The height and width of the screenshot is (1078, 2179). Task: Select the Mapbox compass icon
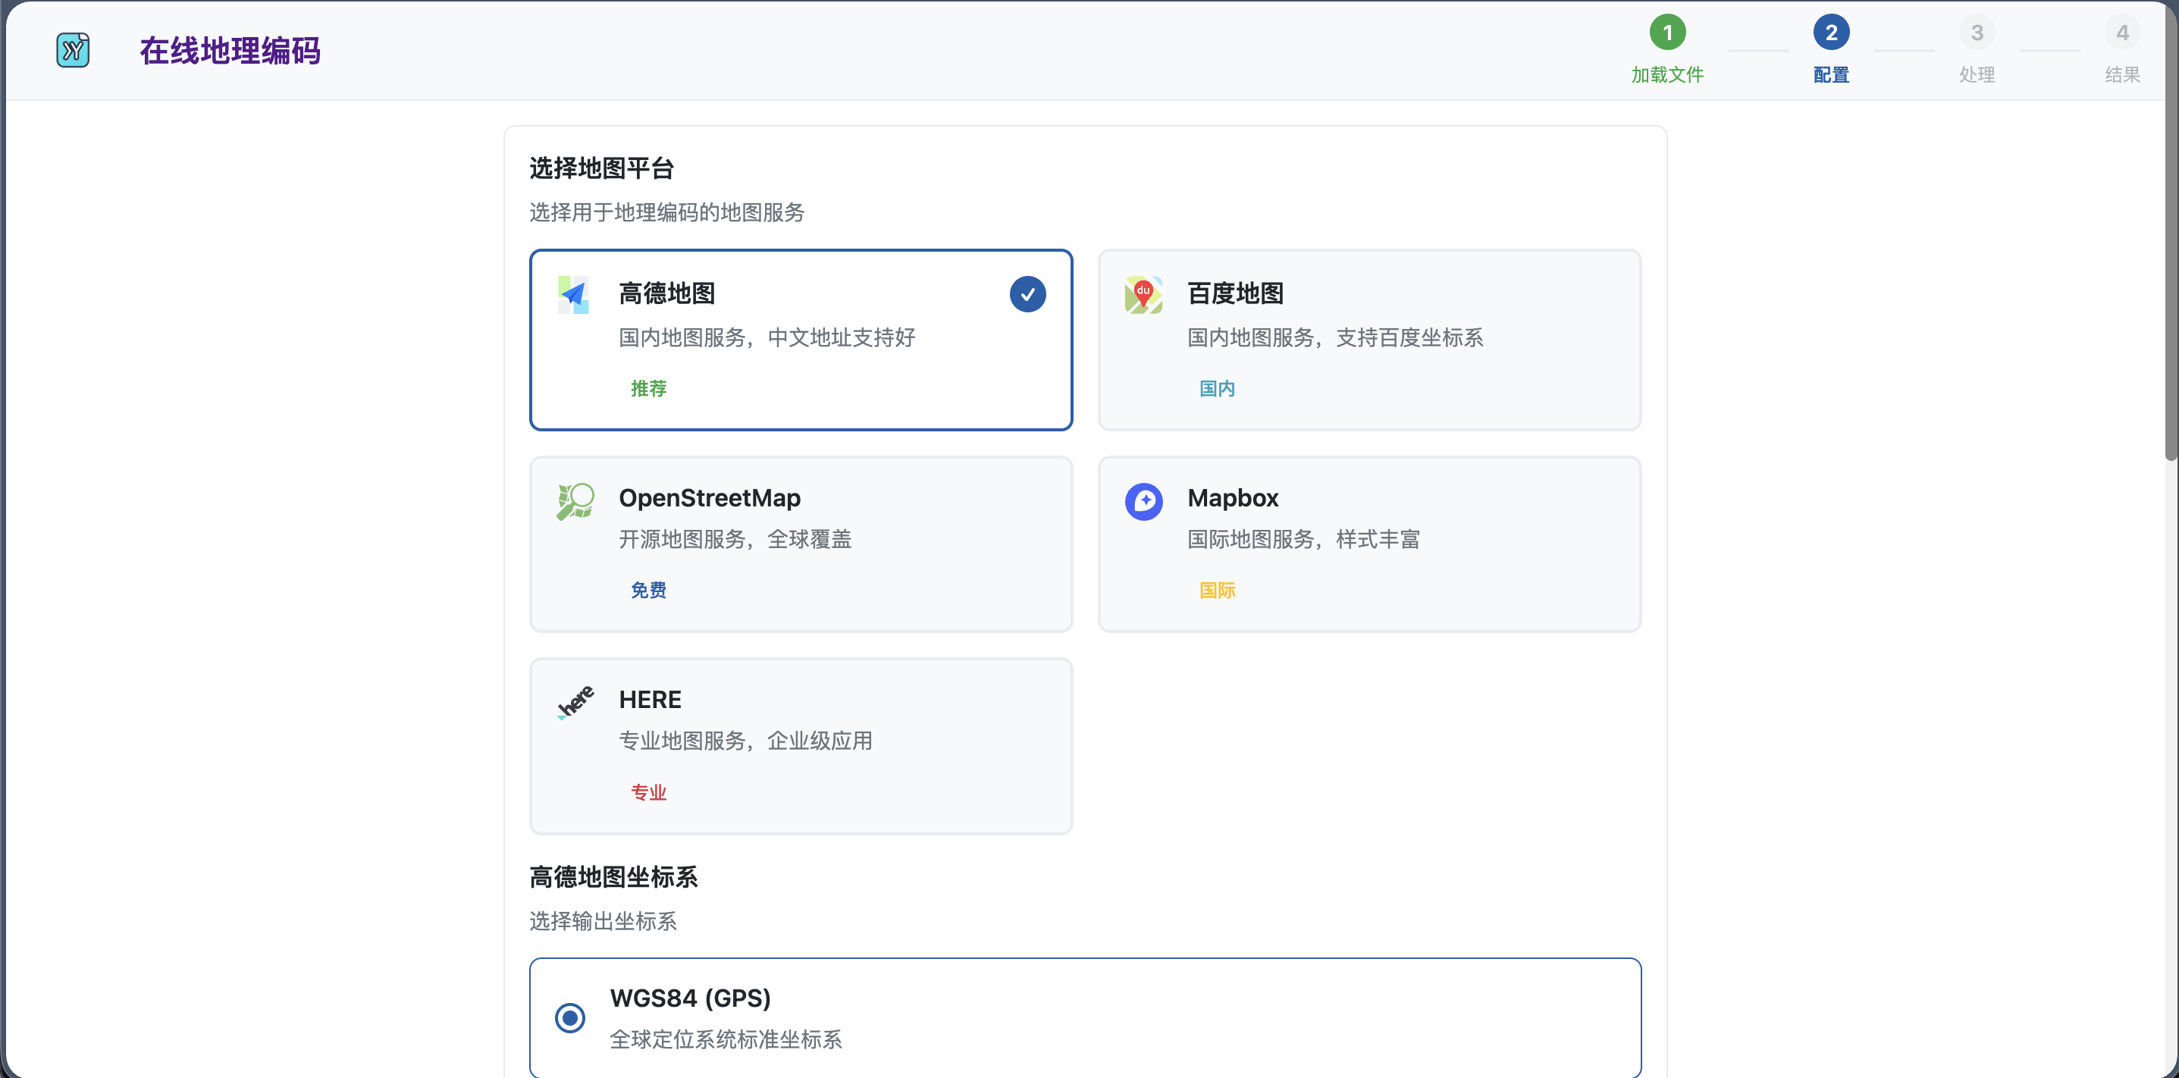[1143, 500]
